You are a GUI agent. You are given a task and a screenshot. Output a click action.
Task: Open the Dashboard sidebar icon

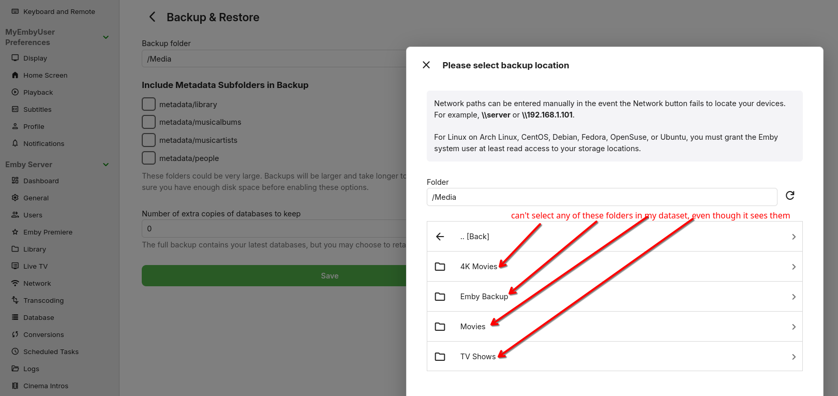[x=15, y=181]
